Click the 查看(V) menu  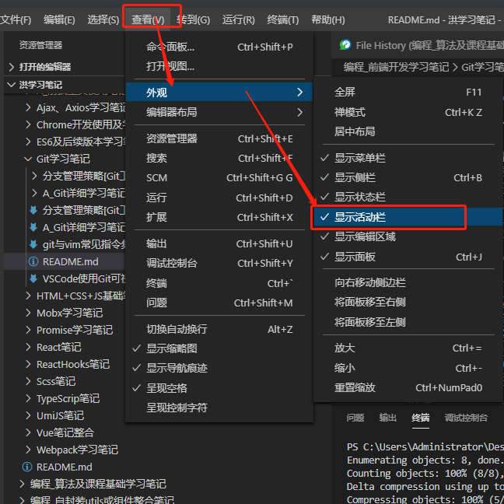click(x=148, y=20)
